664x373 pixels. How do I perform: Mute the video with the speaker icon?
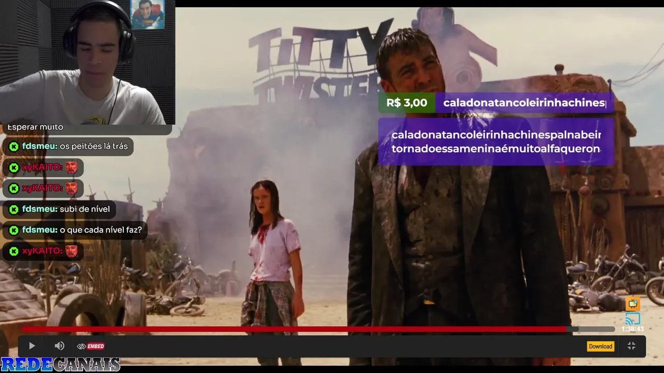tap(60, 346)
